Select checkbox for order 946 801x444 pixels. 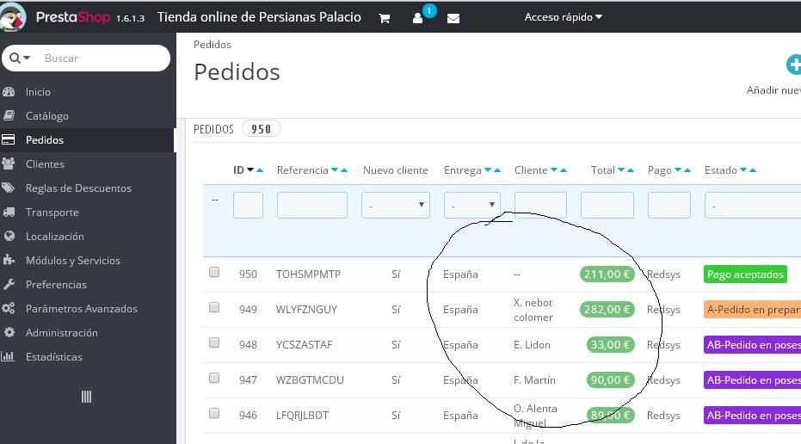click(214, 413)
